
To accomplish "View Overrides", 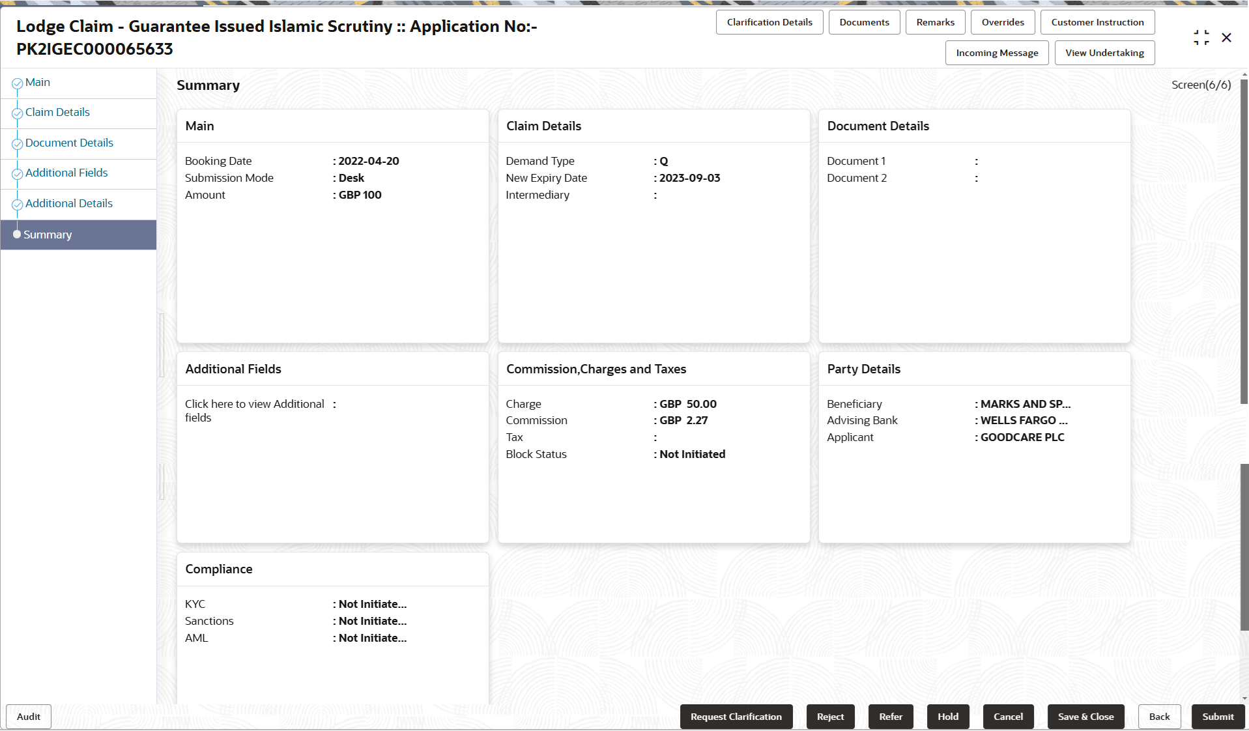I will pyautogui.click(x=1003, y=22).
